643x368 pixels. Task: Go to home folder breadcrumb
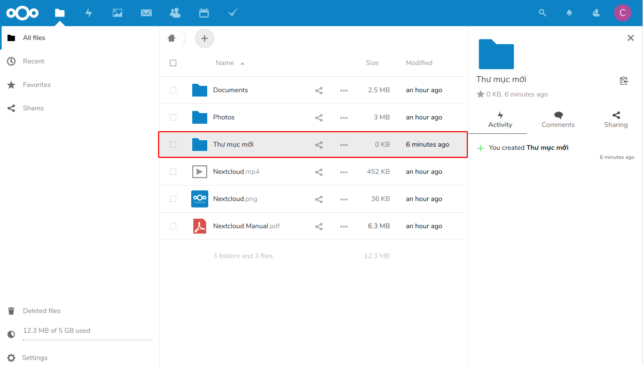point(171,38)
